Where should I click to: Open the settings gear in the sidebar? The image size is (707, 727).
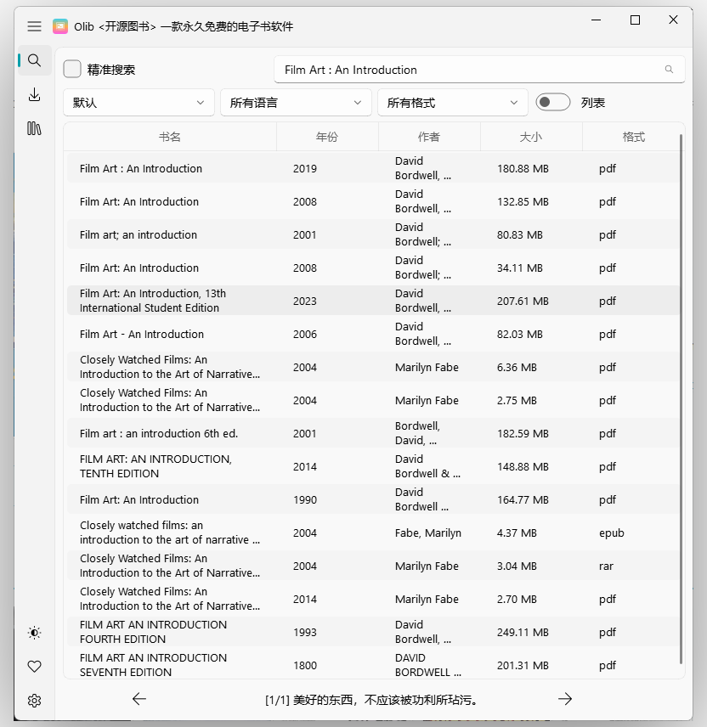click(x=34, y=700)
